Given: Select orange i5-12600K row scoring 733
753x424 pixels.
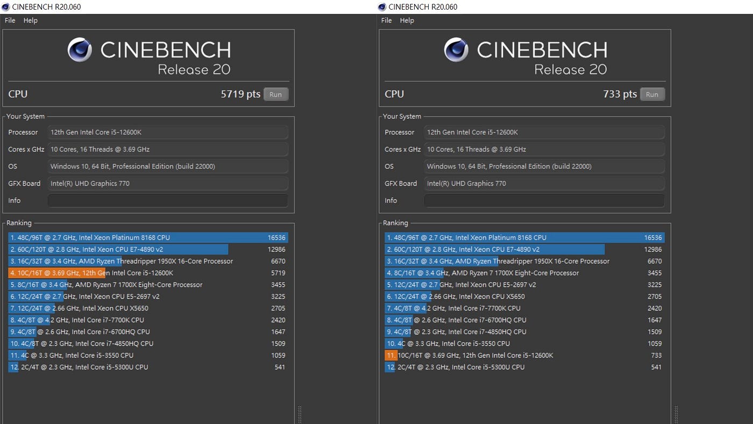Looking at the screenshot, I should coord(524,355).
